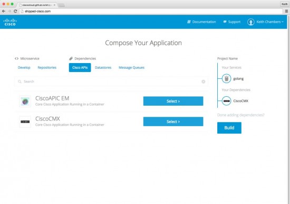Click the CiscoCMX dependency icon in sidebar
The image size is (290, 204).
(x=226, y=101)
